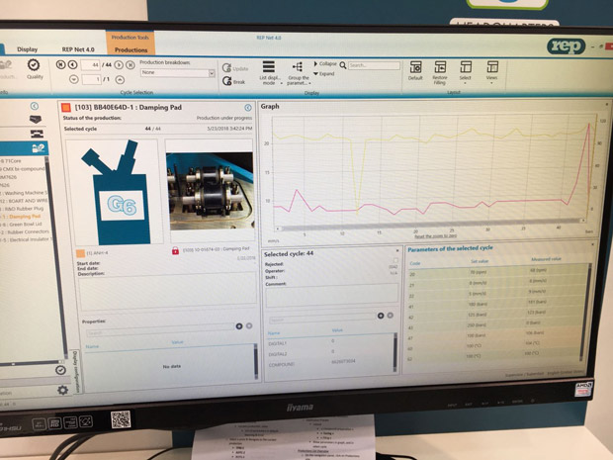Screen dimensions: 613x460
Task: Click the Break button
Action: [233, 81]
